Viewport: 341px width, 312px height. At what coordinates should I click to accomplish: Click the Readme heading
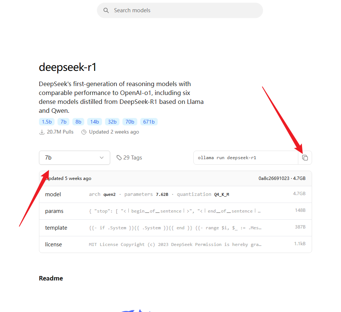coord(51,278)
